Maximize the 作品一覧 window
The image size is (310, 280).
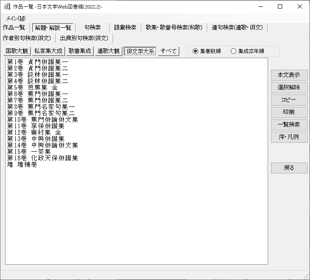[x=280, y=6]
